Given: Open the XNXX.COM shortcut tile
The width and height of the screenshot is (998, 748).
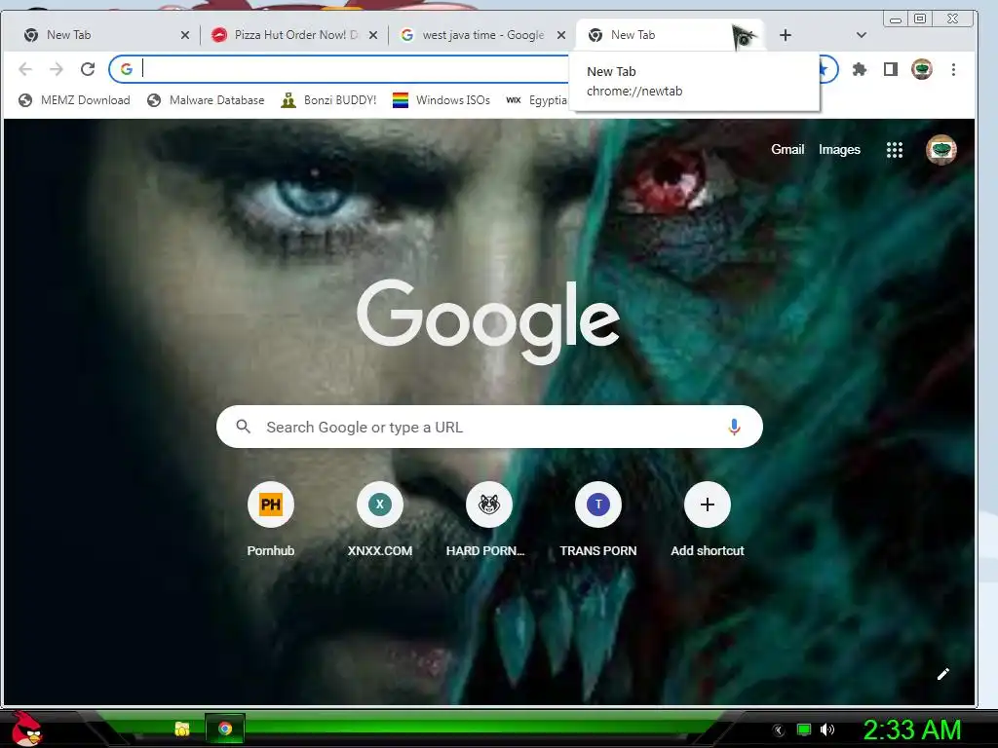Looking at the screenshot, I should 380,505.
